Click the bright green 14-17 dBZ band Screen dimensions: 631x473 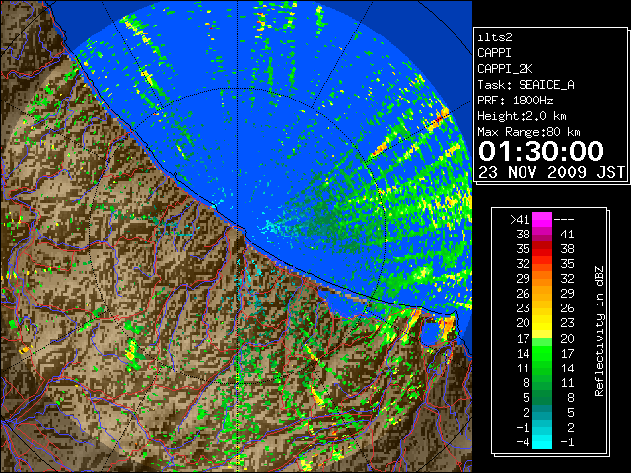tap(542, 353)
